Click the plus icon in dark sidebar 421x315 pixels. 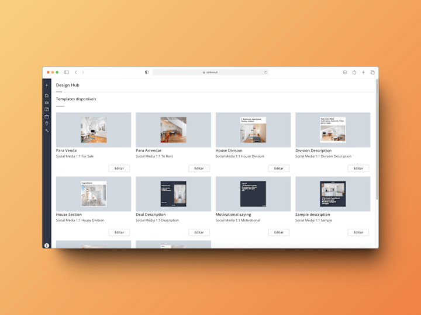coord(47,85)
